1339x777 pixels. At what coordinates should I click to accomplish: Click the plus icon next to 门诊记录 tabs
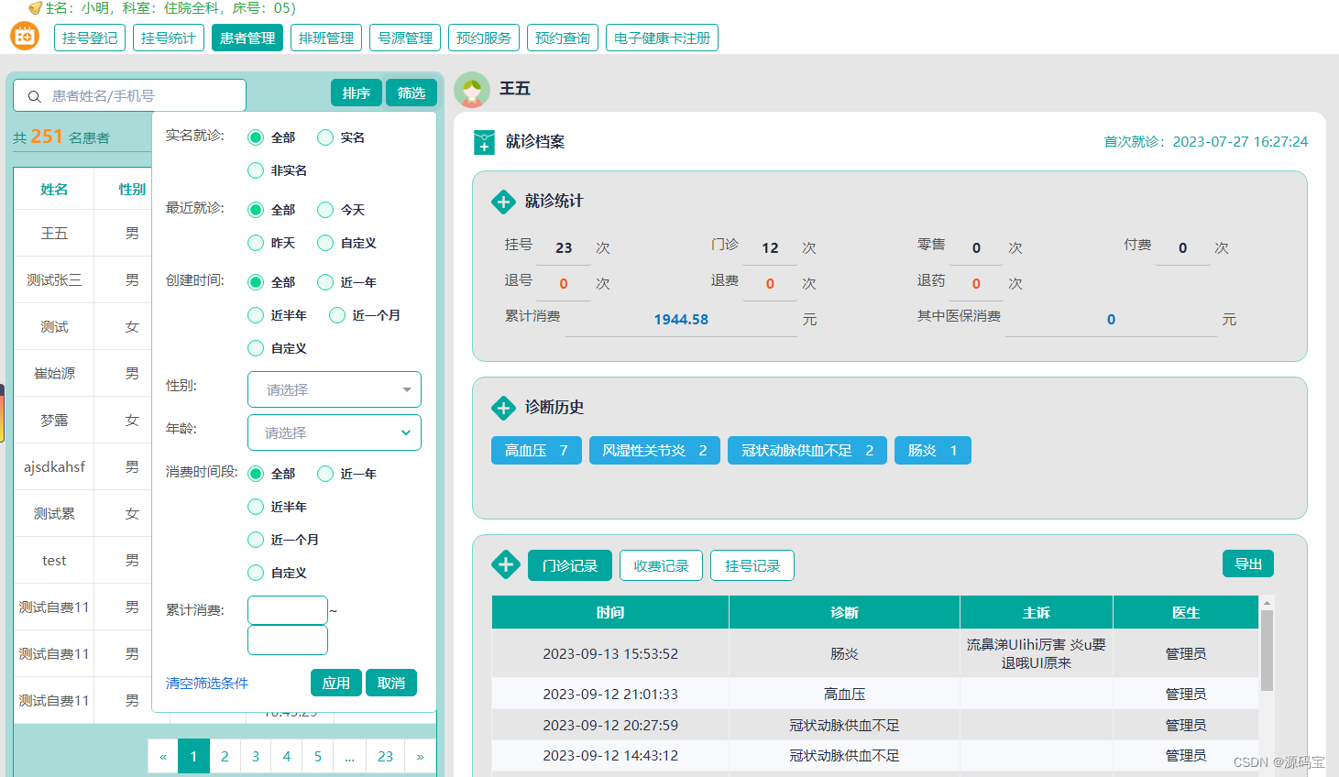tap(505, 565)
